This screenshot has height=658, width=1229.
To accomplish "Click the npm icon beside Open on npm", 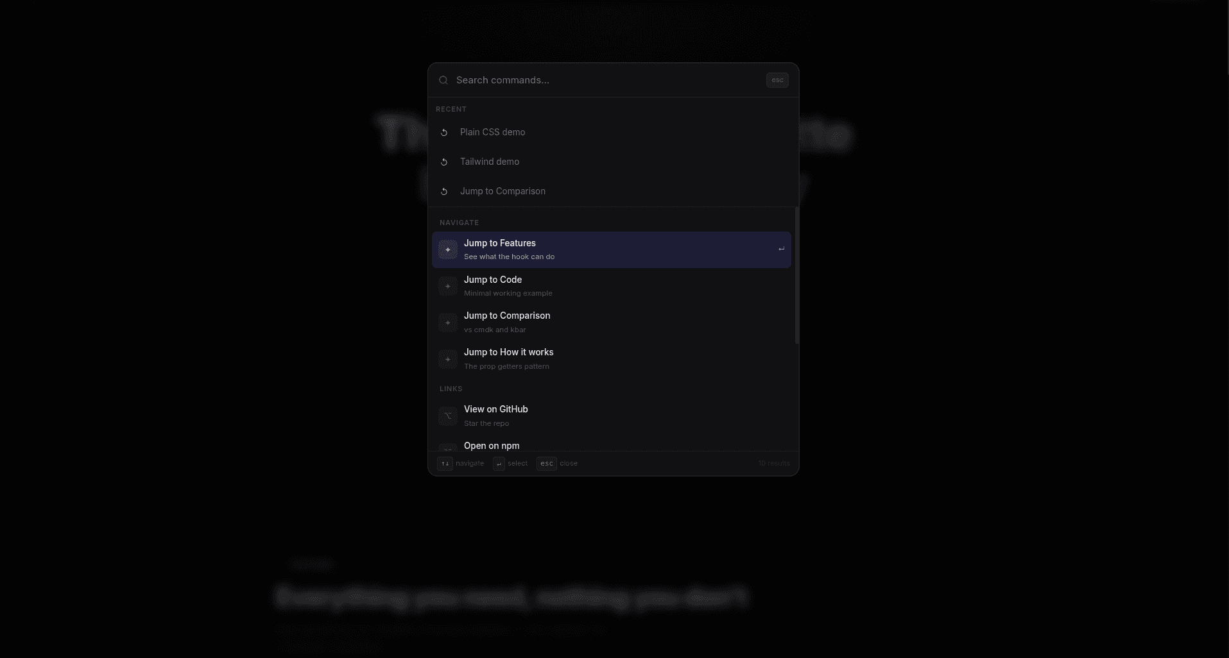I will pos(447,448).
